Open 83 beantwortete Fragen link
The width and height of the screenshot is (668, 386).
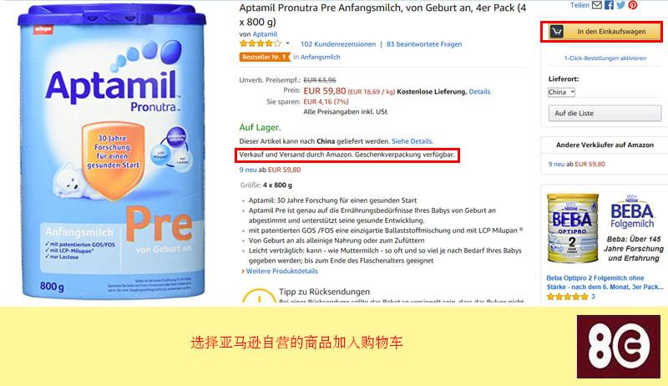(424, 44)
